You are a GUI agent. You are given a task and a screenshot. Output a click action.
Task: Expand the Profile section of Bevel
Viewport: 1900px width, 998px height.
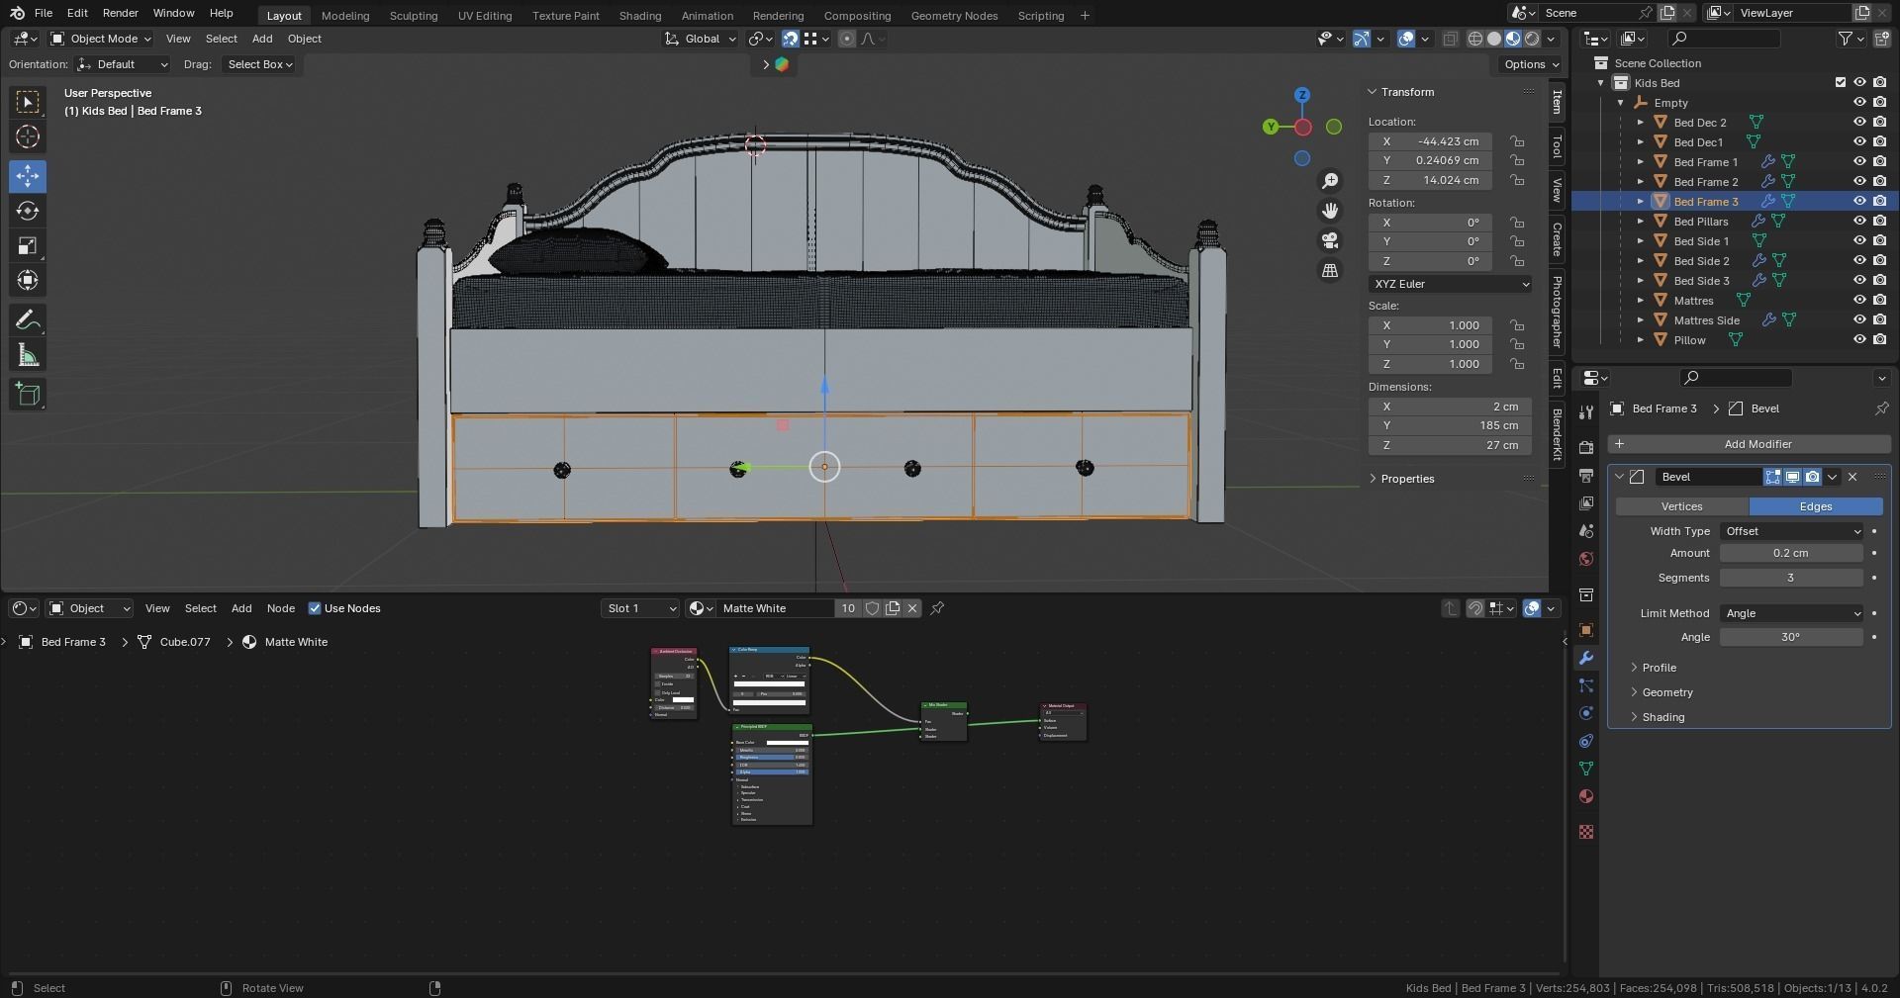coord(1660,668)
